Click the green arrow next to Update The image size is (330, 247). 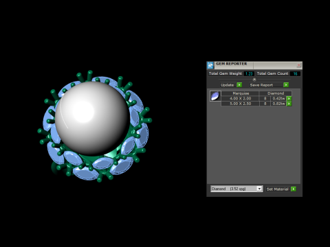[x=239, y=85]
